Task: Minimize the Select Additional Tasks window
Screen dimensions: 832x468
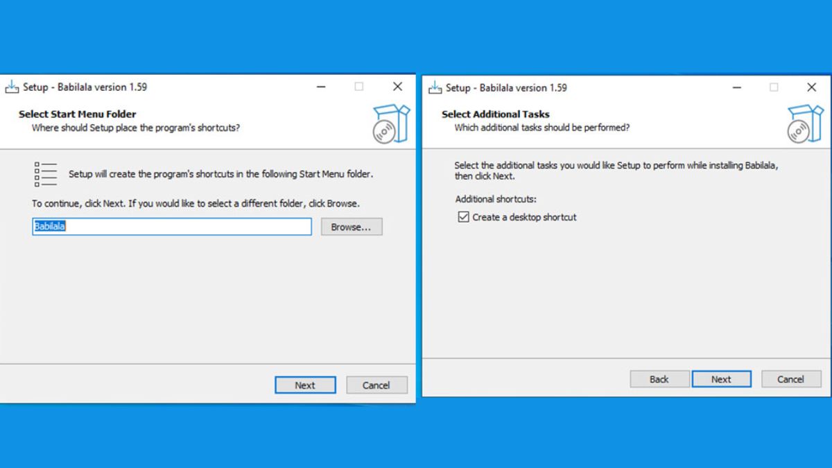Action: 737,87
